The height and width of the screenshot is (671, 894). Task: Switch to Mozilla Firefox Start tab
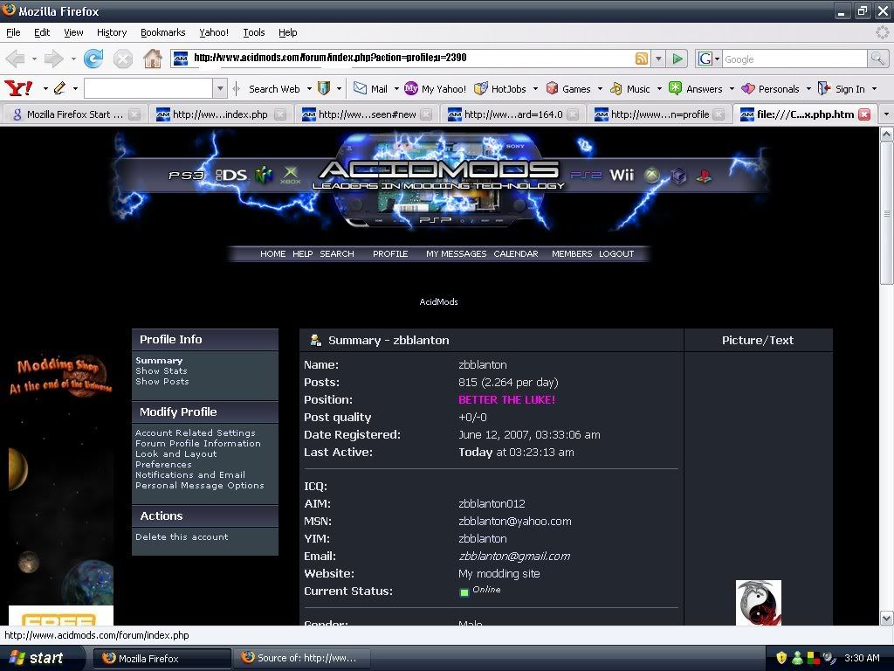pyautogui.click(x=73, y=114)
